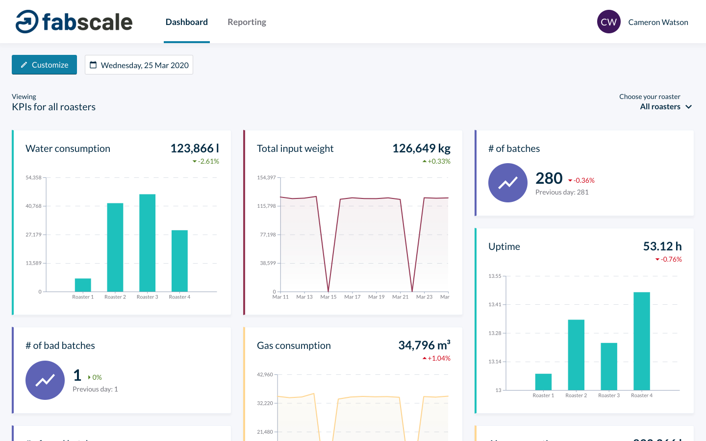This screenshot has height=441, width=706.
Task: Click the # of bad batches trend icon
Action: coord(45,380)
